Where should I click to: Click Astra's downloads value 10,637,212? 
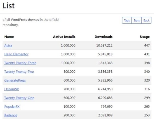pyautogui.click(x=103, y=46)
